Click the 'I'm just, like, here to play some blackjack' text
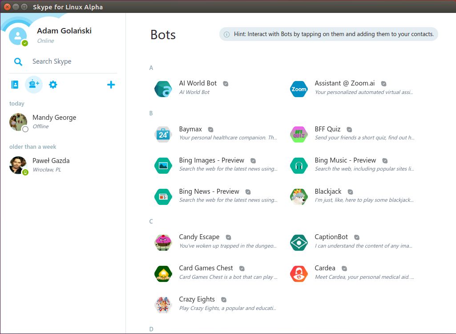This screenshot has width=456, height=334. [364, 200]
